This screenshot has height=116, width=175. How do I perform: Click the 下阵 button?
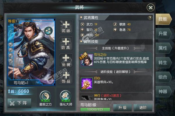tap(20, 103)
